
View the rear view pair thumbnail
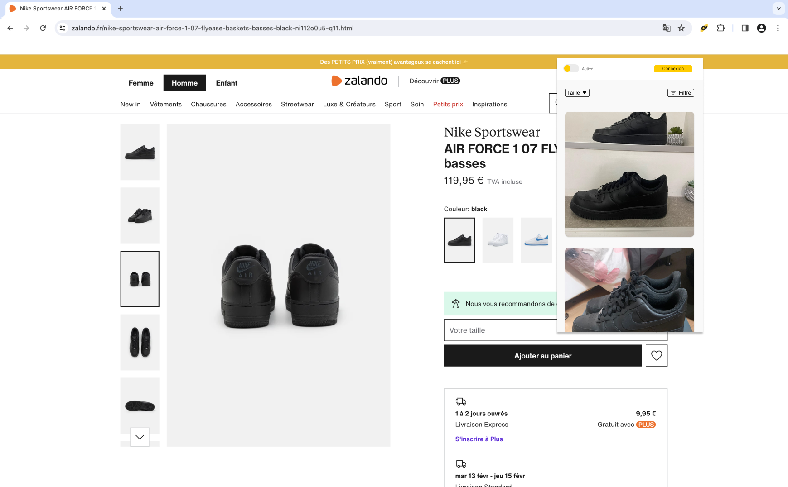tap(140, 279)
